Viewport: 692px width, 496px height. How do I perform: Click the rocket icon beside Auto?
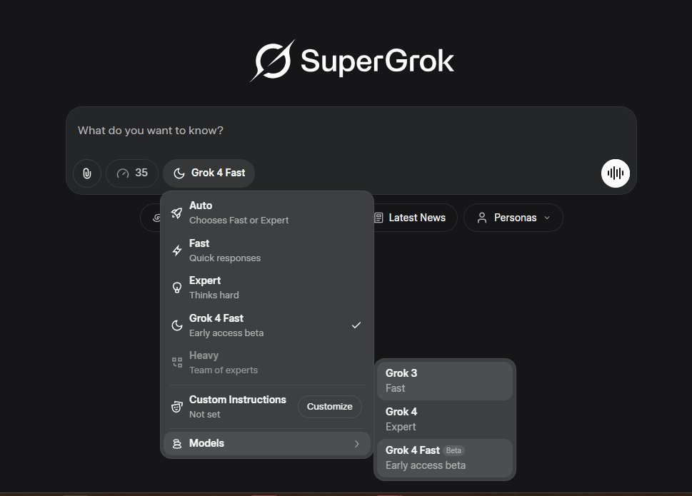[x=176, y=213]
